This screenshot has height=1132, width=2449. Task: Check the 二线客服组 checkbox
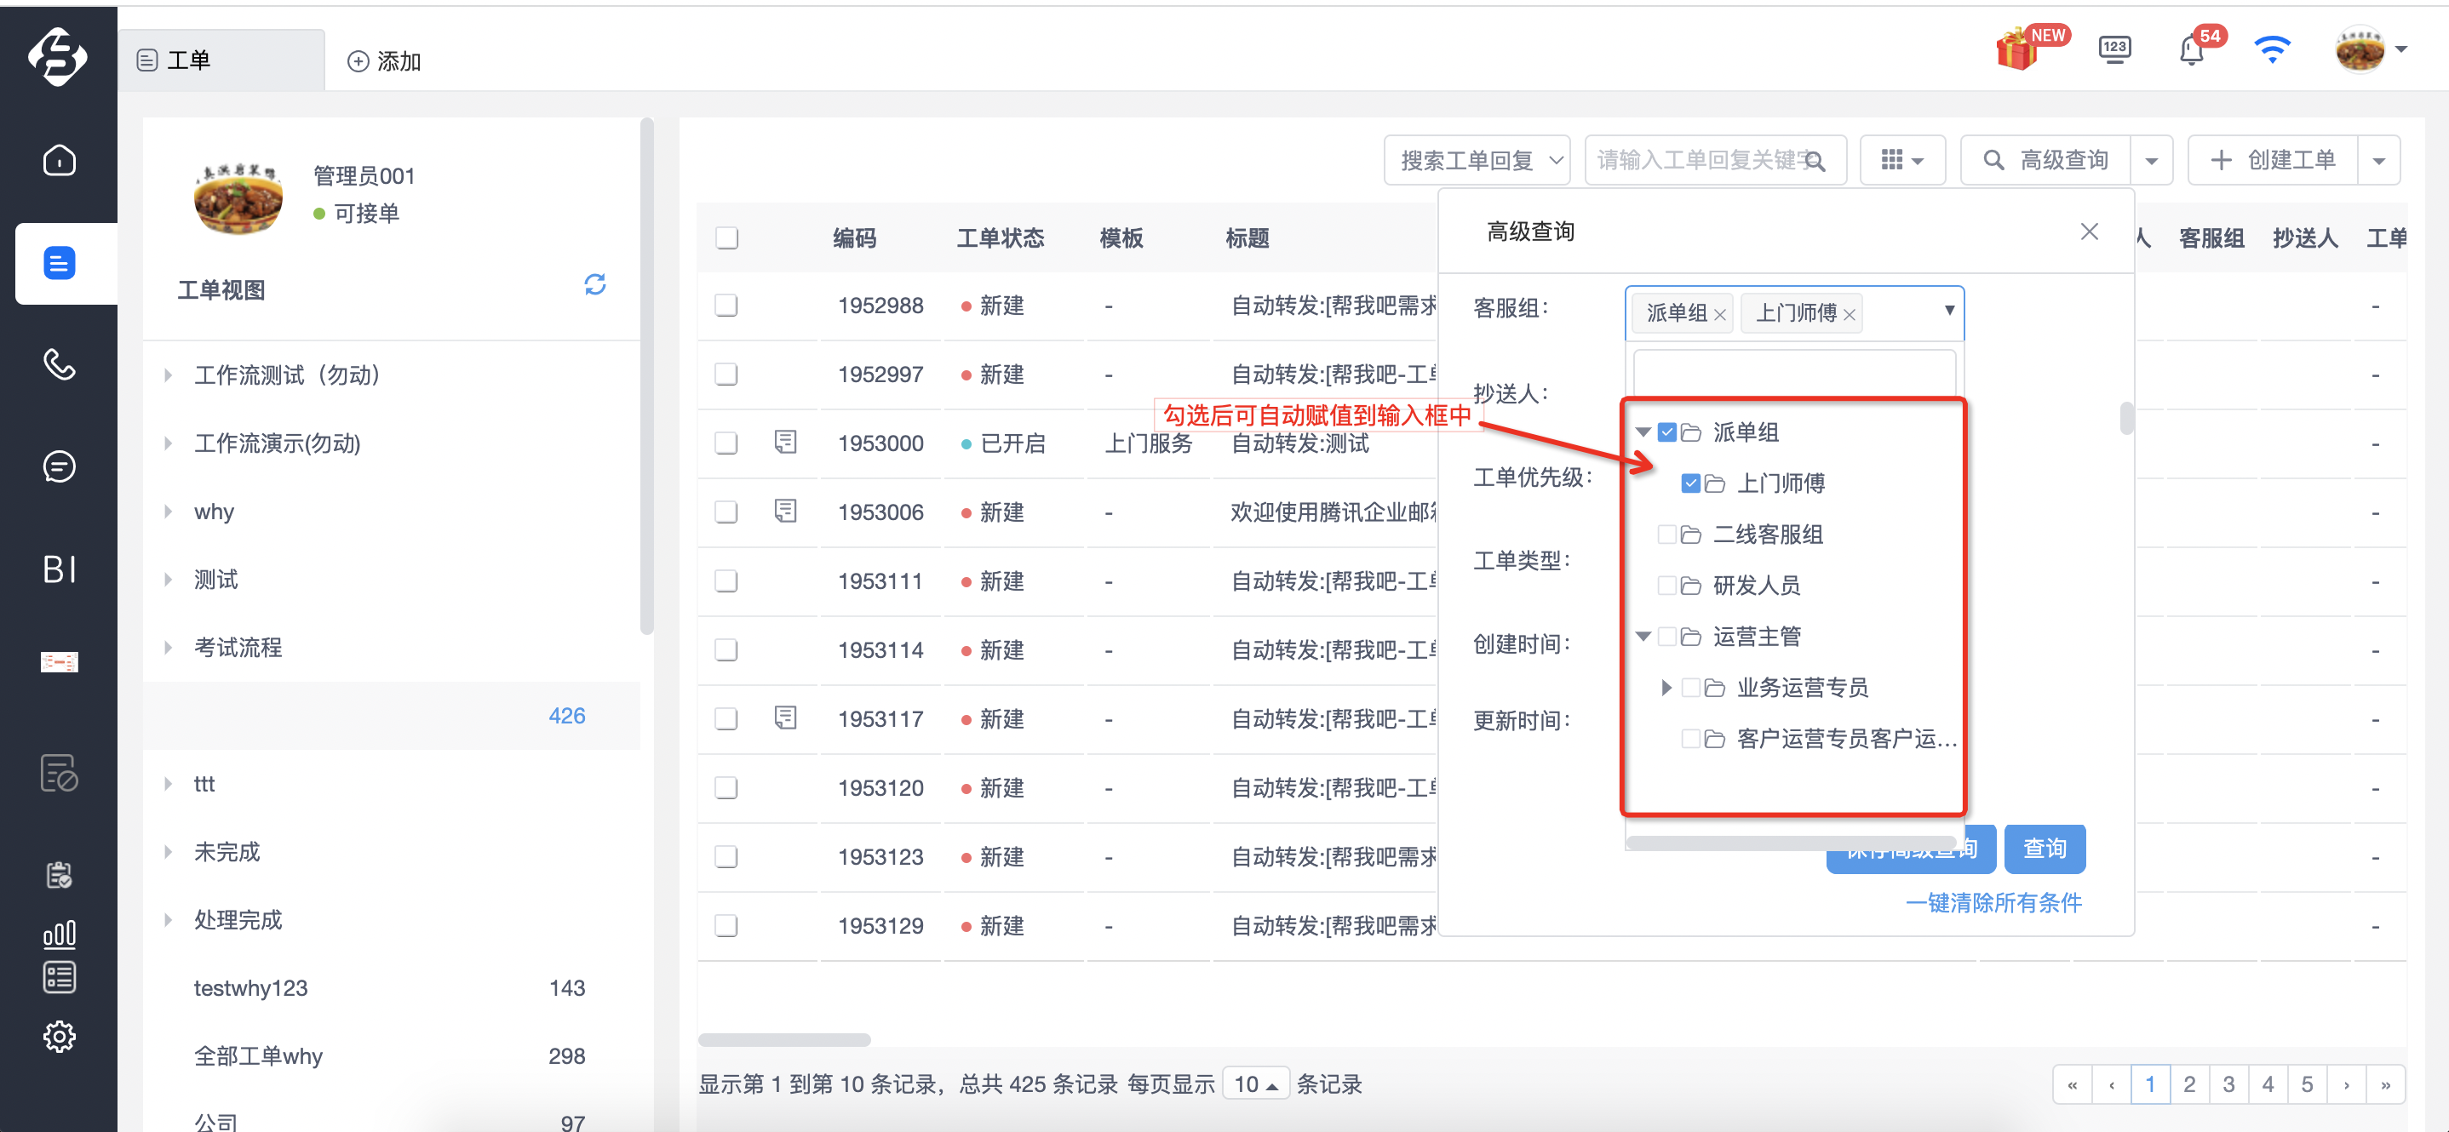pos(1666,535)
